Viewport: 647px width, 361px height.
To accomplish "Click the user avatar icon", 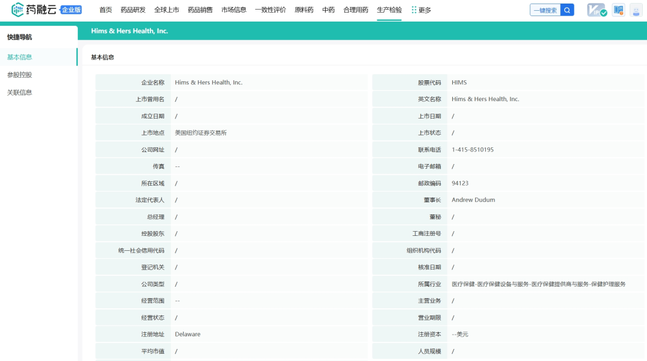I will pyautogui.click(x=636, y=10).
